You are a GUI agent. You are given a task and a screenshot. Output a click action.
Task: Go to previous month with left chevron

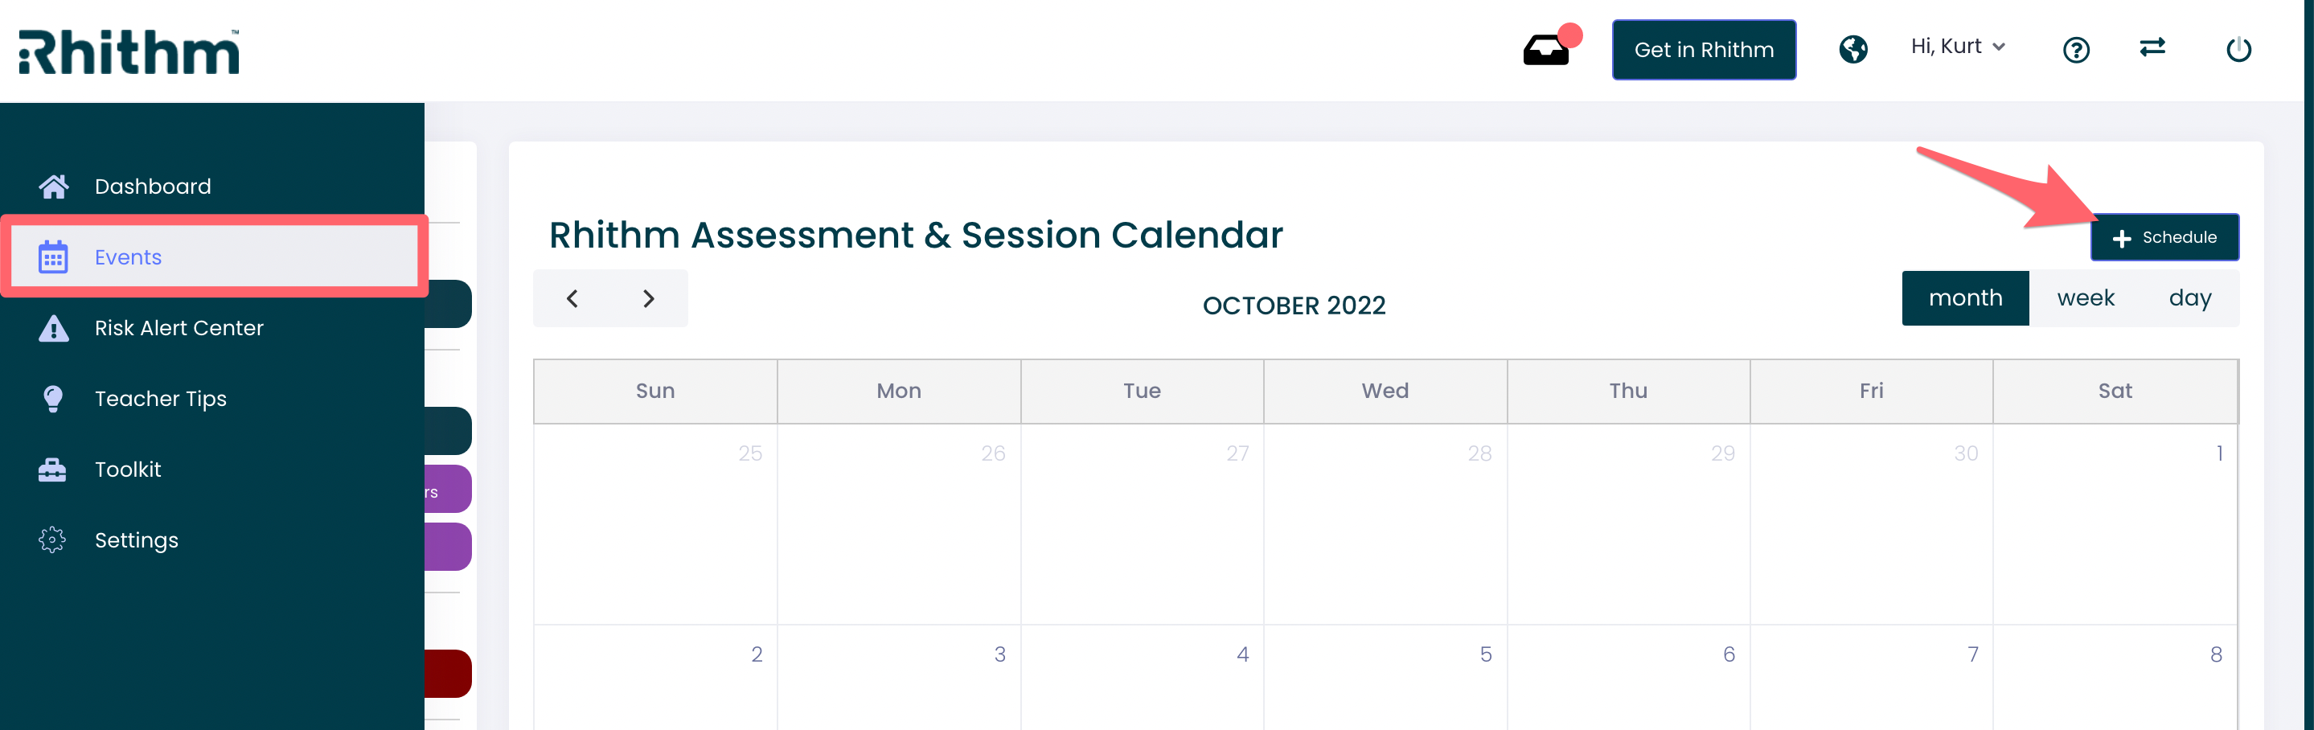(572, 299)
